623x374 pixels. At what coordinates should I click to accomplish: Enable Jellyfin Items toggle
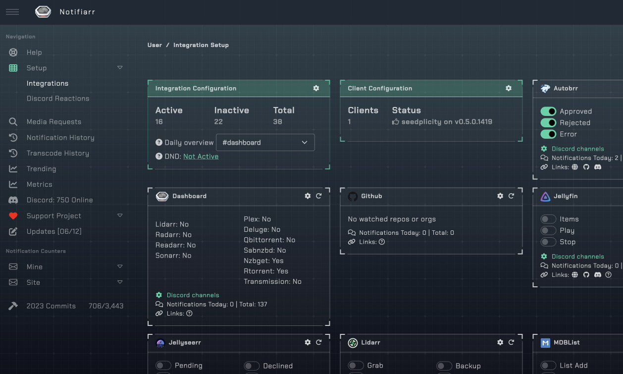point(548,219)
